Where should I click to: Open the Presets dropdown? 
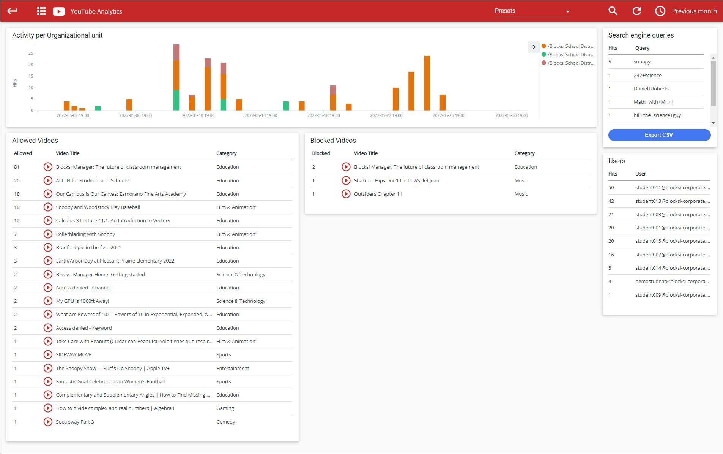(532, 11)
